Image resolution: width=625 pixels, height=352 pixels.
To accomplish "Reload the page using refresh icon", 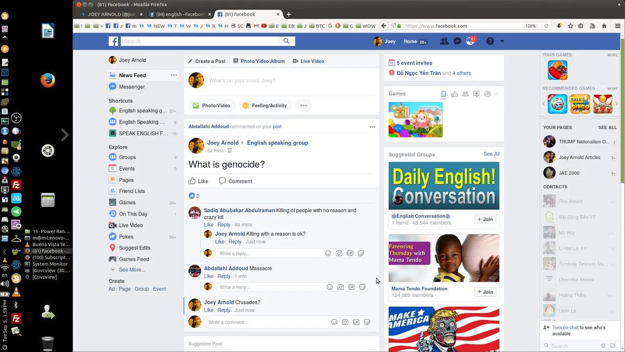I will pyautogui.click(x=546, y=26).
